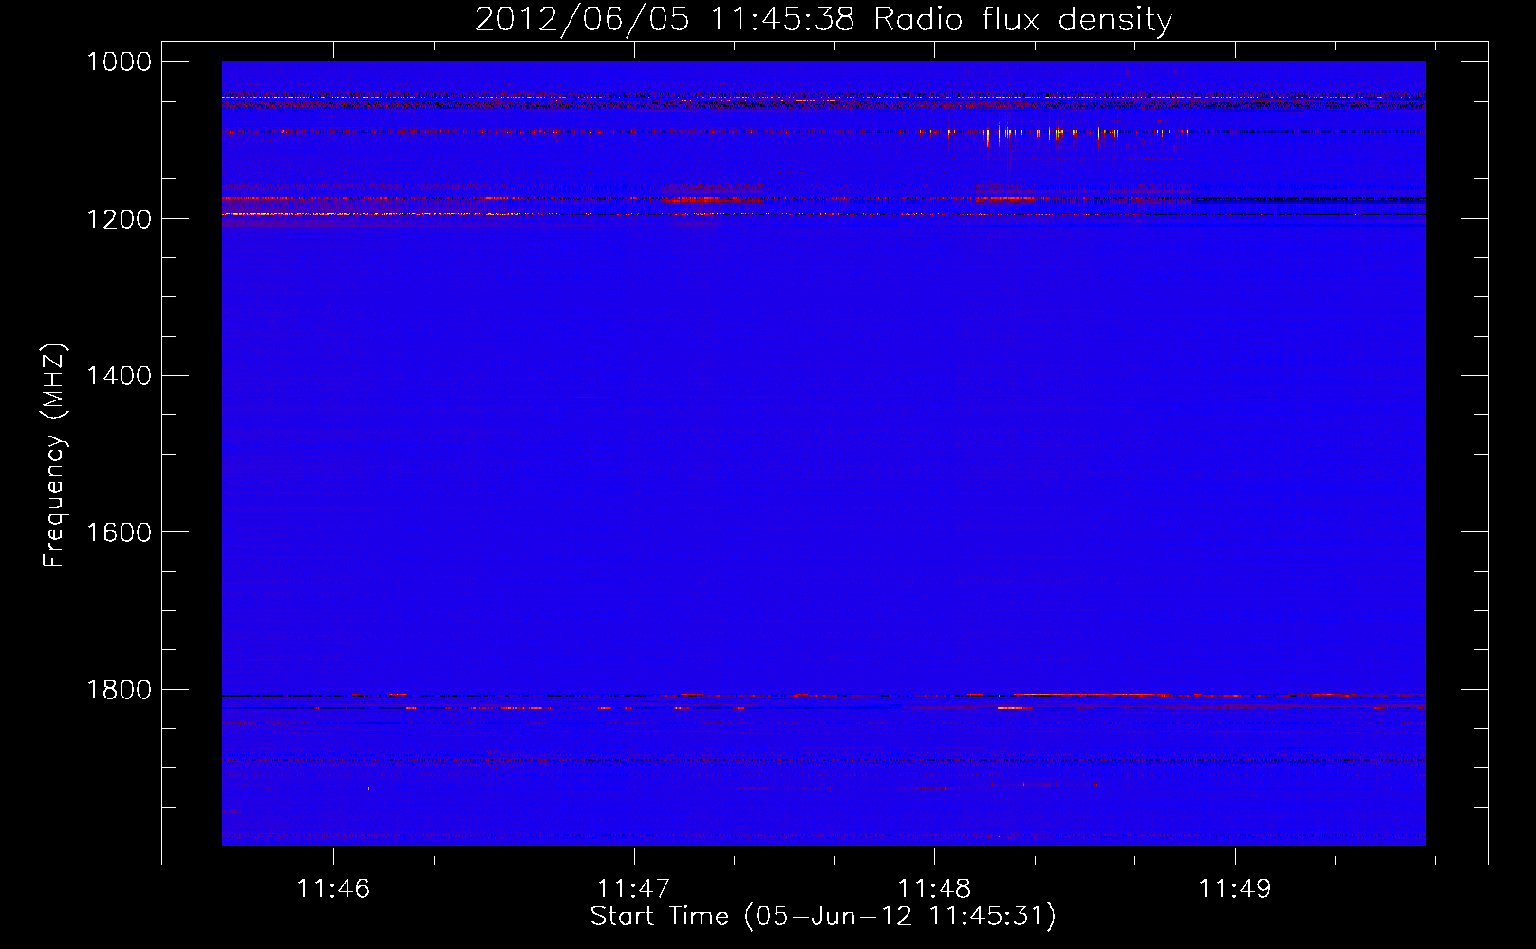
Task: Click the plot title "2012/06/05 11:45:38 Radio flux density"
Action: tap(823, 19)
